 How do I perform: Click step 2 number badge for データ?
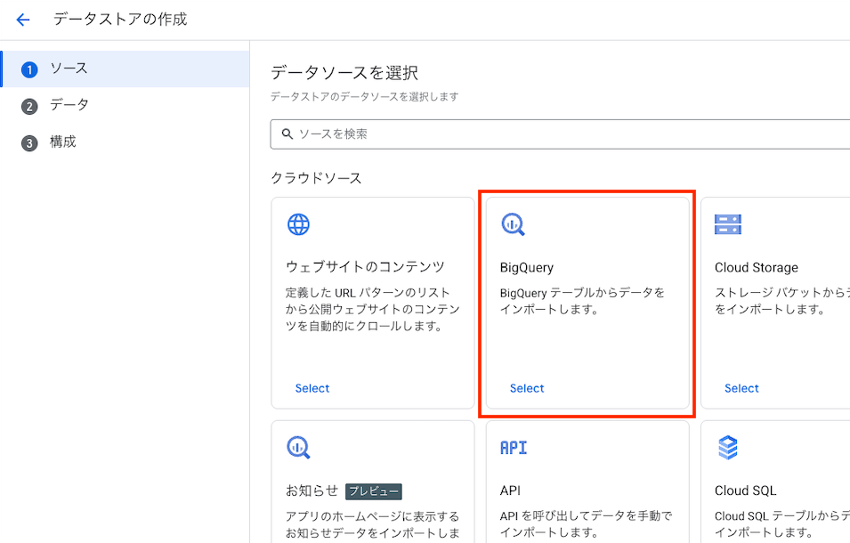[x=29, y=106]
